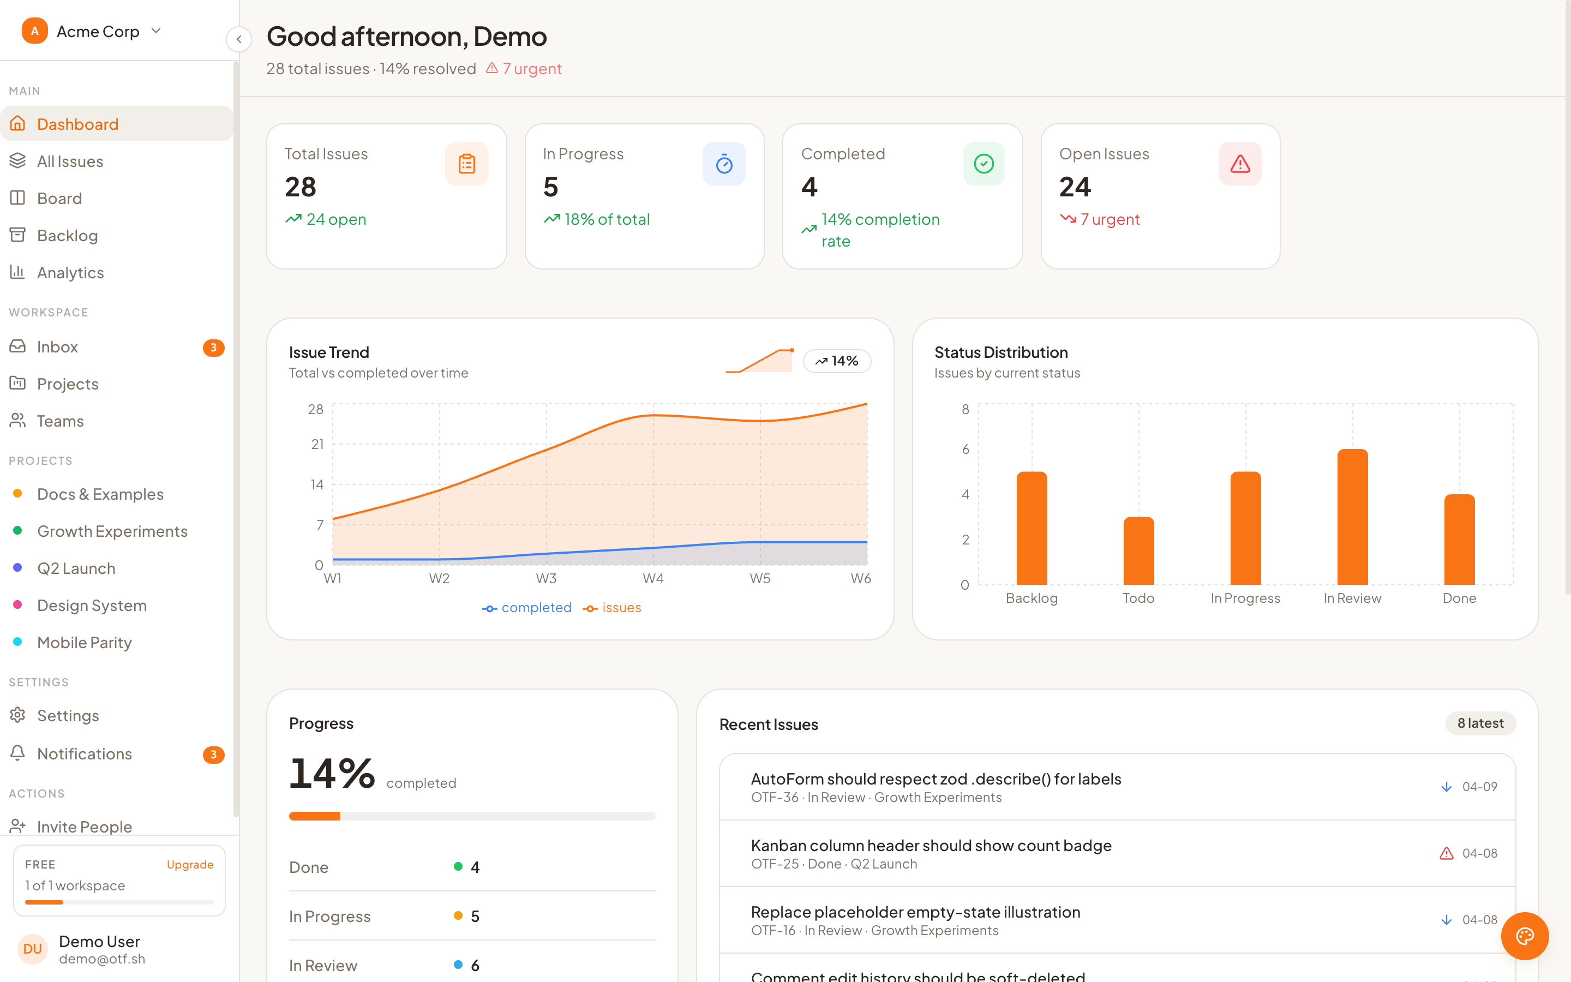Click the Demo User profile name
This screenshot has width=1571, height=982.
[99, 941]
